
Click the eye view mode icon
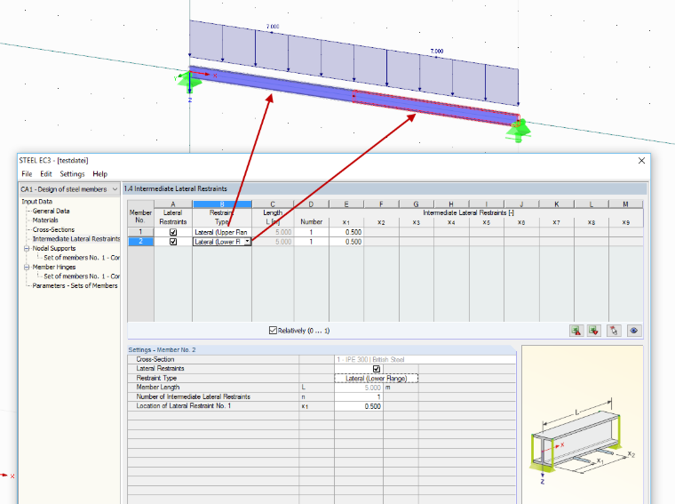[x=633, y=331]
